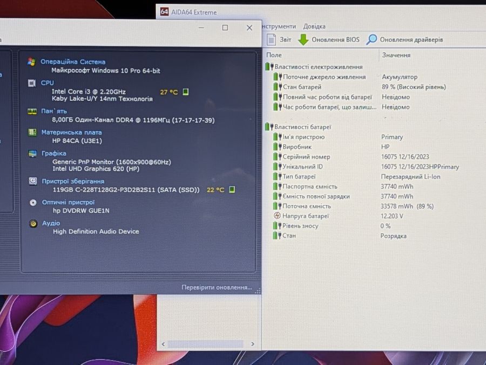Image resolution: width=486 pixels, height=365 pixels.
Task: Click the Перевірити оновлення... link
Action: pyautogui.click(x=217, y=287)
